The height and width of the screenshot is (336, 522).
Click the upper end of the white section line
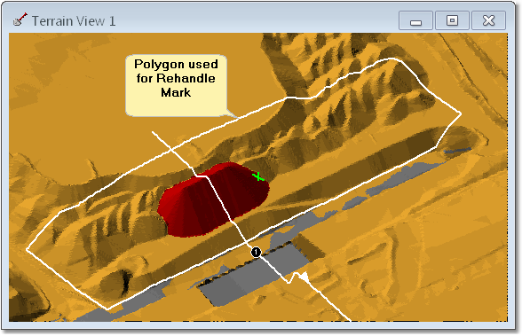click(153, 132)
